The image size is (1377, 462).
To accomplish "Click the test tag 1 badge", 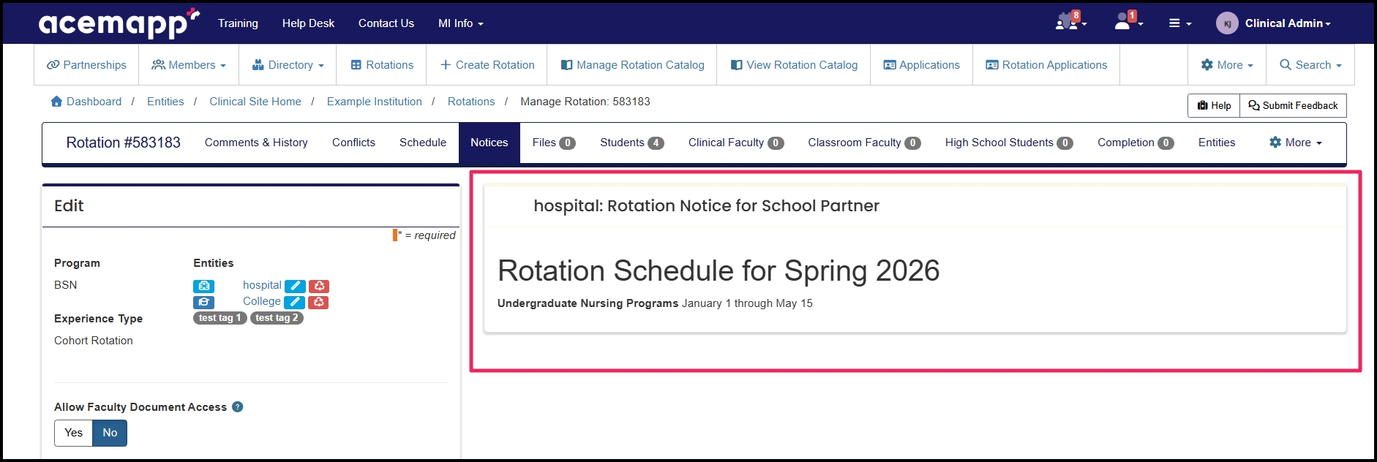I will pos(220,318).
